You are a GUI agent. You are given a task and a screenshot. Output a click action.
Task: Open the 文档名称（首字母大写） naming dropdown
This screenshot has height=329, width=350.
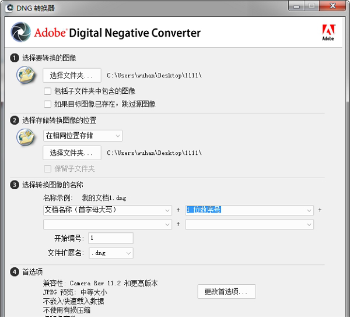tap(107, 210)
